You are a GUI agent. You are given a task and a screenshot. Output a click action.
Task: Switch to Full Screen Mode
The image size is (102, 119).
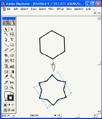(x=13, y=110)
